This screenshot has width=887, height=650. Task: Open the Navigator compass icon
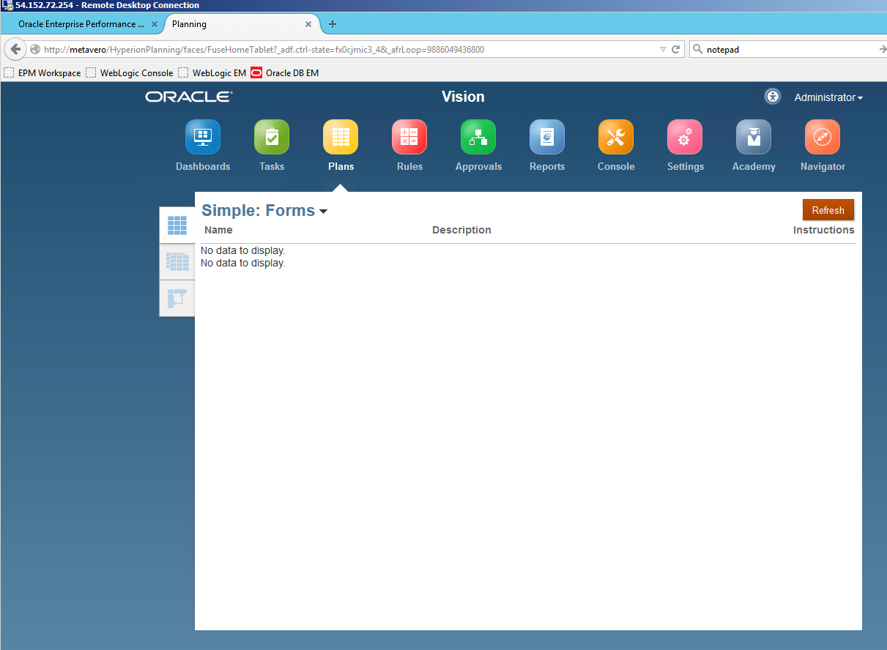pyautogui.click(x=823, y=137)
